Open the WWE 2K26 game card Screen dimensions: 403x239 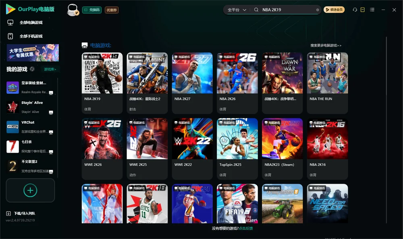click(x=102, y=149)
